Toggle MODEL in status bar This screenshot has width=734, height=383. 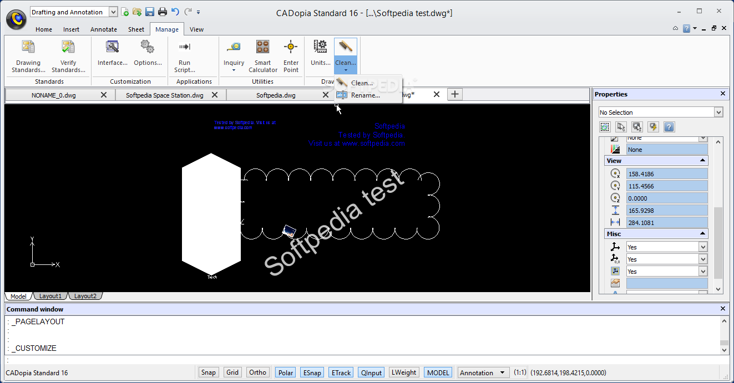coord(438,372)
